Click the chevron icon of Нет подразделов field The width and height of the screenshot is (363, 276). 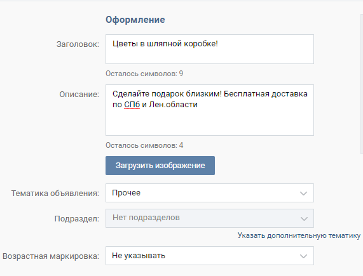click(304, 218)
